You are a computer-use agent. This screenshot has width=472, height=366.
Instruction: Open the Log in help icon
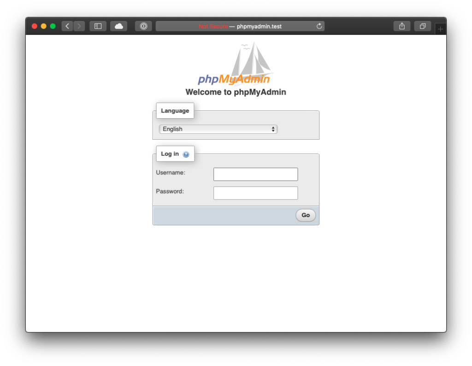[186, 154]
